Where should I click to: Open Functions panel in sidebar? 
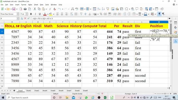[x=175, y=41]
